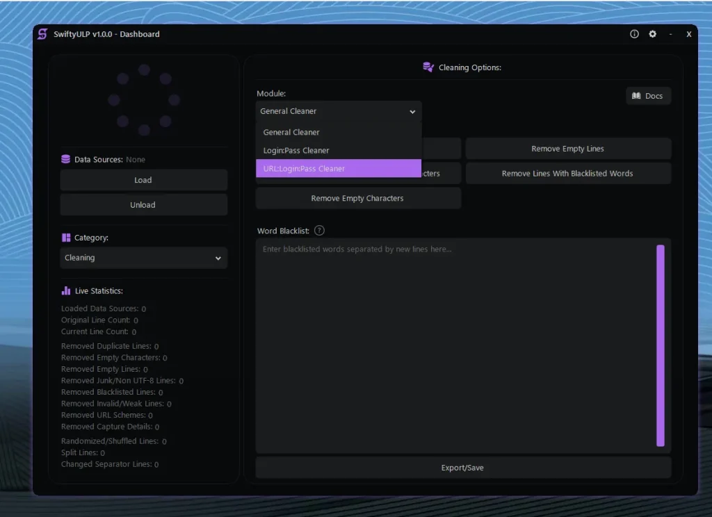712x517 pixels.
Task: Open the settings gear icon
Action: point(652,33)
